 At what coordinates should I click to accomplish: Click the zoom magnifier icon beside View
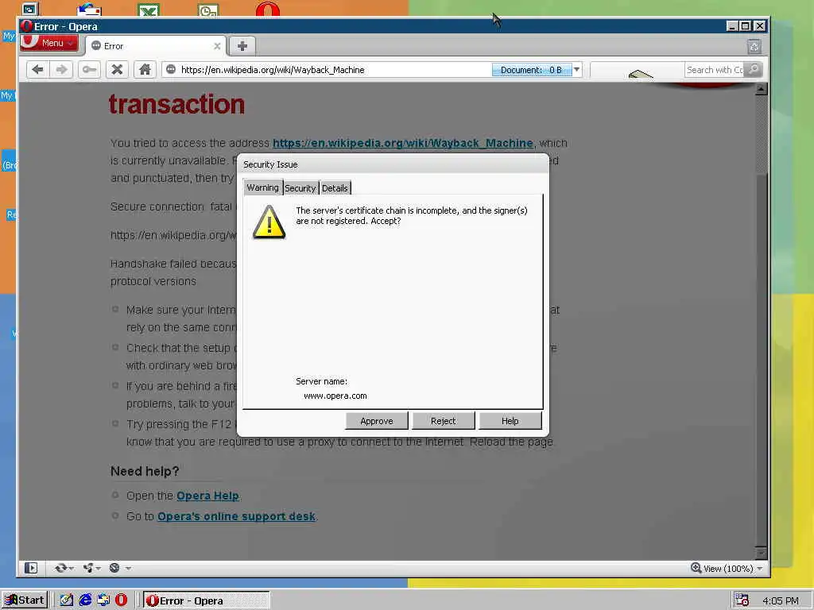[x=696, y=568]
